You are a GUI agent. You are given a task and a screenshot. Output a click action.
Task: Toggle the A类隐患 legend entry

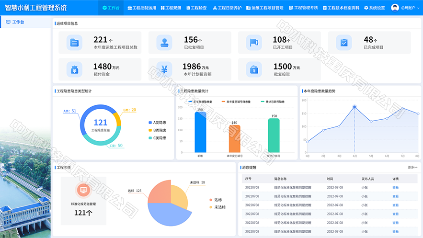click(157, 123)
